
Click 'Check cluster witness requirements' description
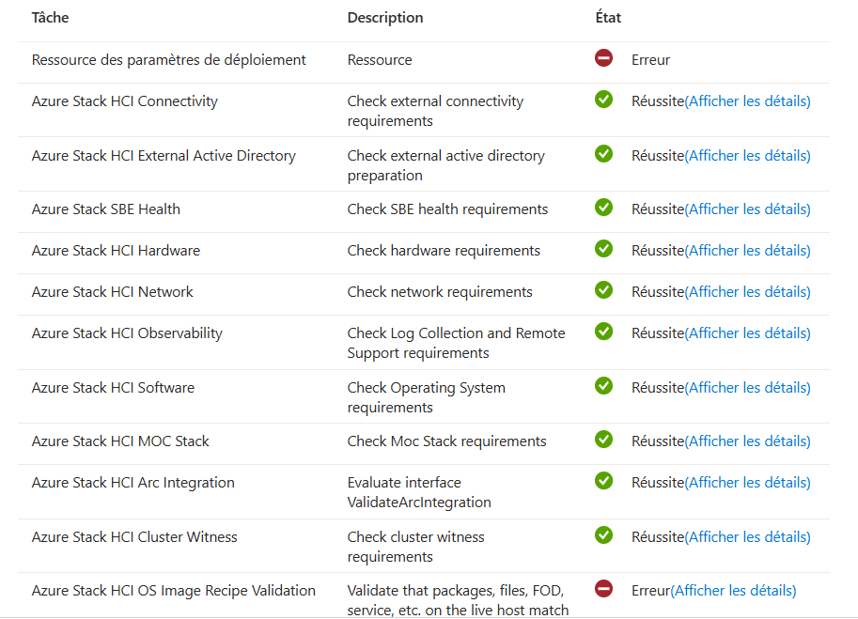click(416, 547)
